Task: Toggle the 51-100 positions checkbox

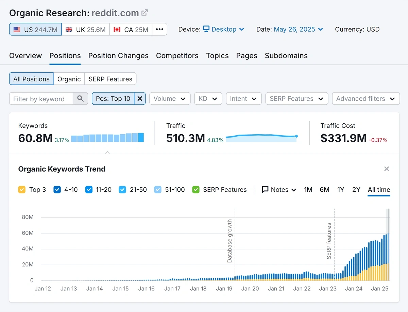Action: (x=158, y=190)
